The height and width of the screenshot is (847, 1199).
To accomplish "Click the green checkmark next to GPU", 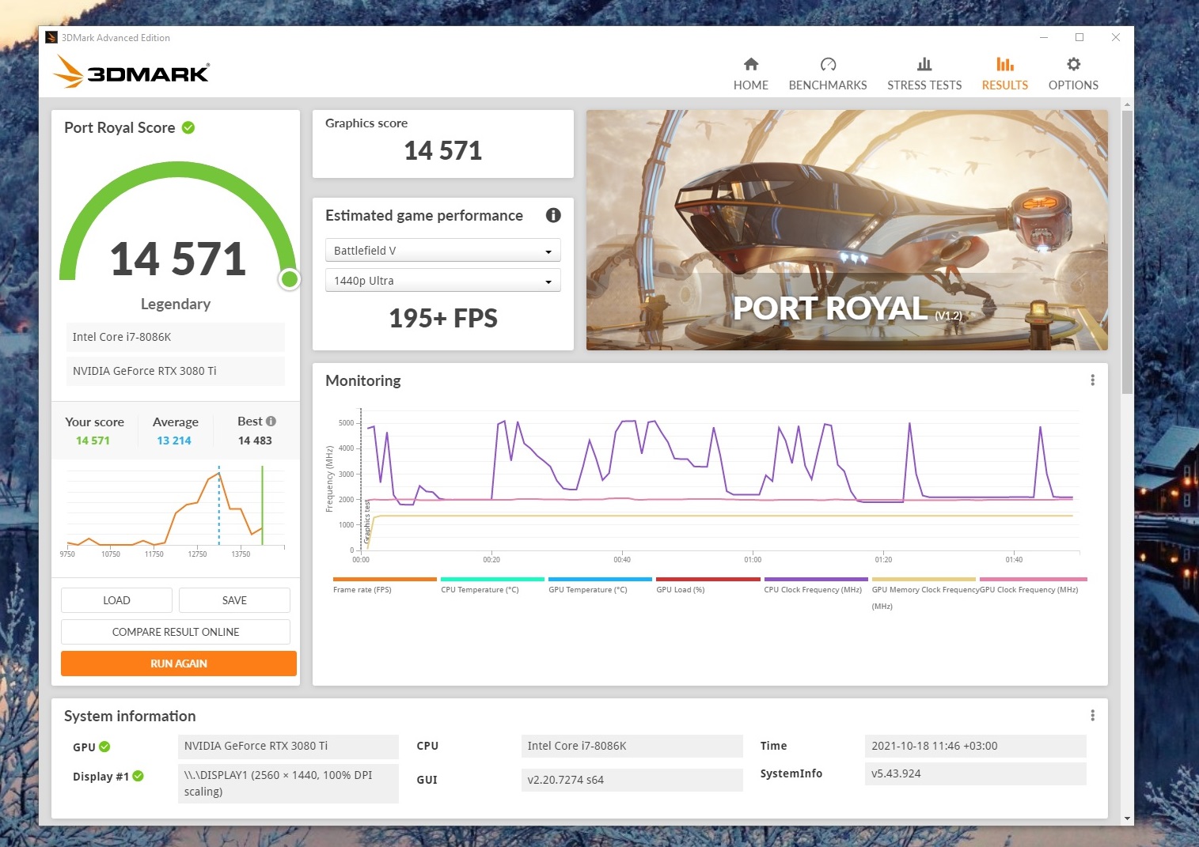I will [104, 747].
